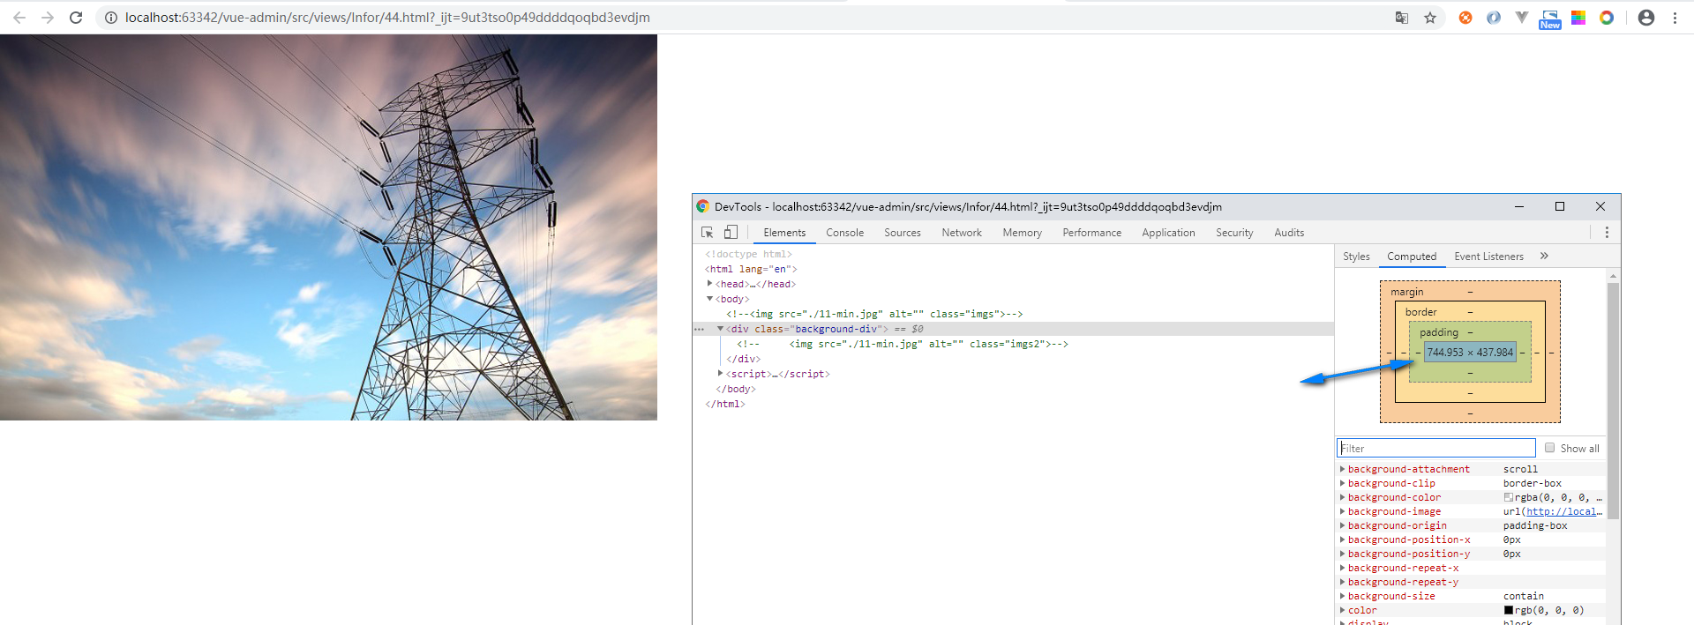The width and height of the screenshot is (1694, 625).
Task: Open the colorful grid extension icon
Action: tap(1578, 18)
